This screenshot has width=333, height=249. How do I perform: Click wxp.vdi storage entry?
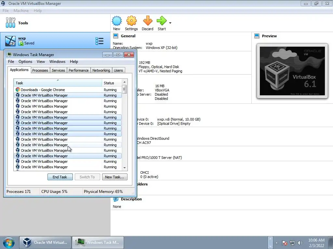click(179, 119)
